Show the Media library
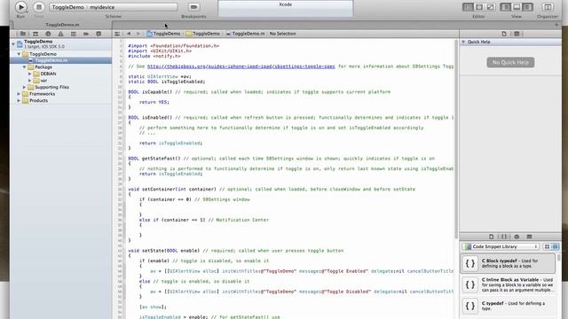 529,237
